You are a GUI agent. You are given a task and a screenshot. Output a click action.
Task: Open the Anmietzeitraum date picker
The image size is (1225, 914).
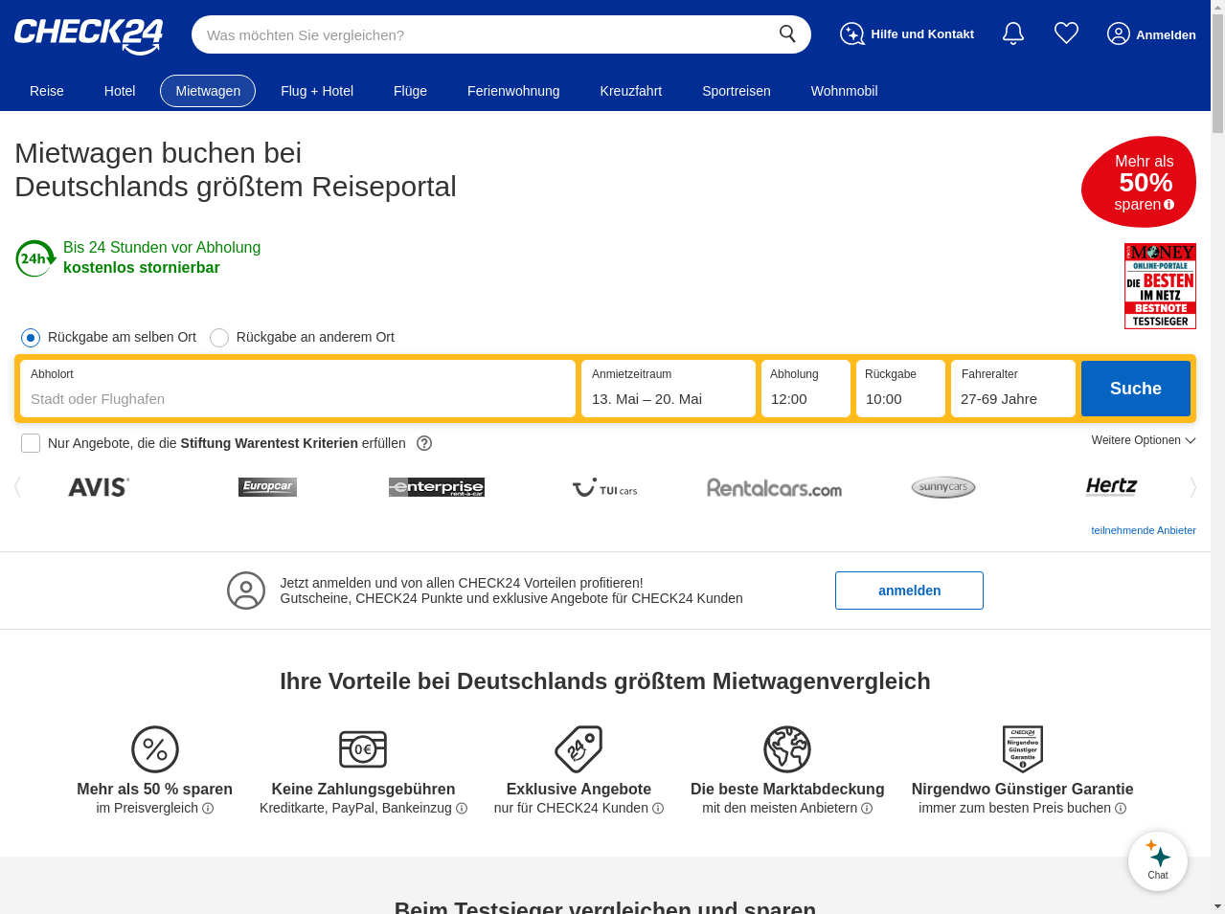(669, 389)
